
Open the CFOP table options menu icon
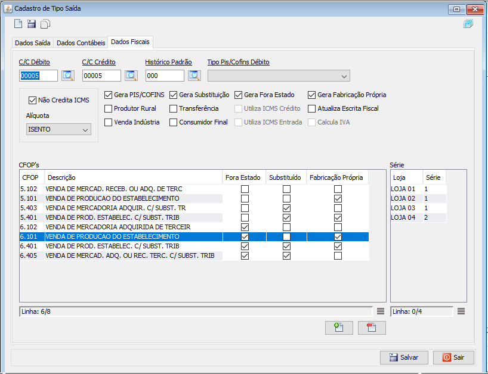click(381, 311)
